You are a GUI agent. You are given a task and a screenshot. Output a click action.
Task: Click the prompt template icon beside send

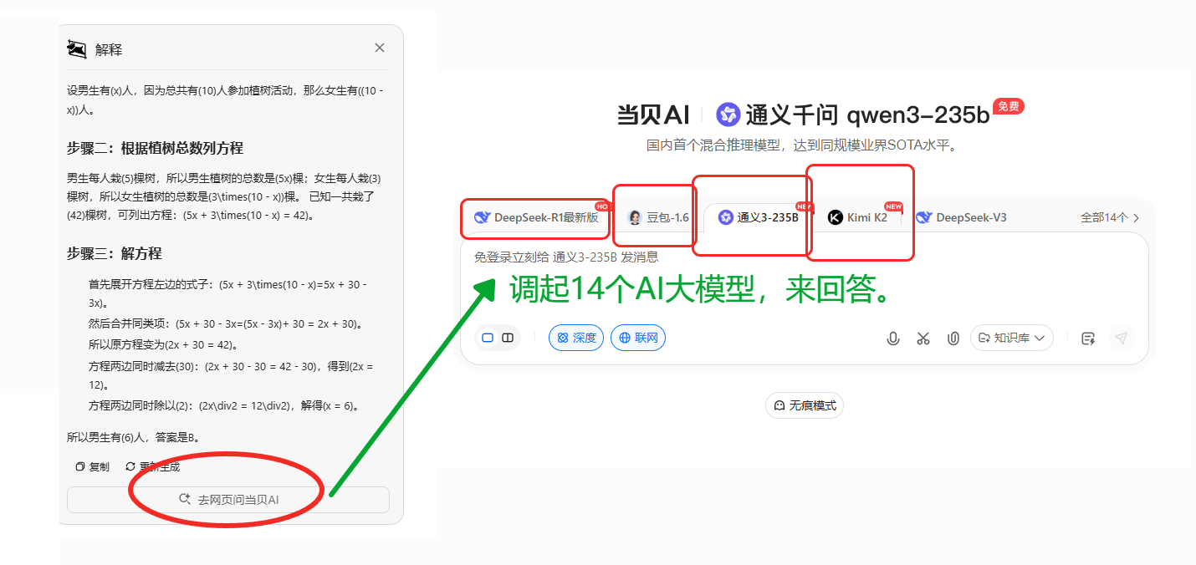1088,338
